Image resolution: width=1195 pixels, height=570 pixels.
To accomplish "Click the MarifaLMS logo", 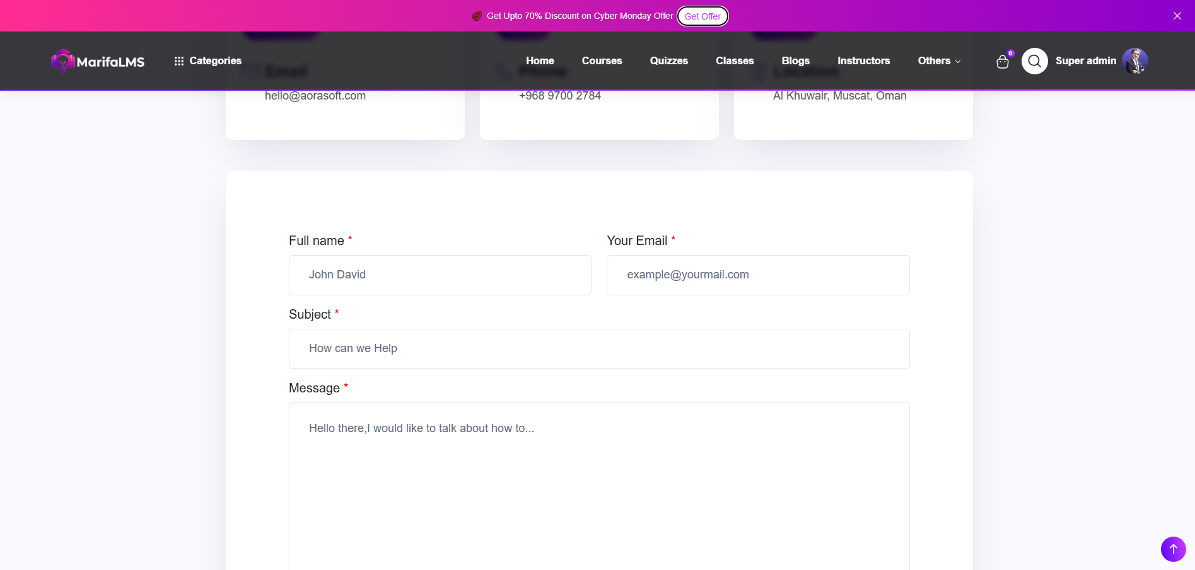I will tap(98, 61).
